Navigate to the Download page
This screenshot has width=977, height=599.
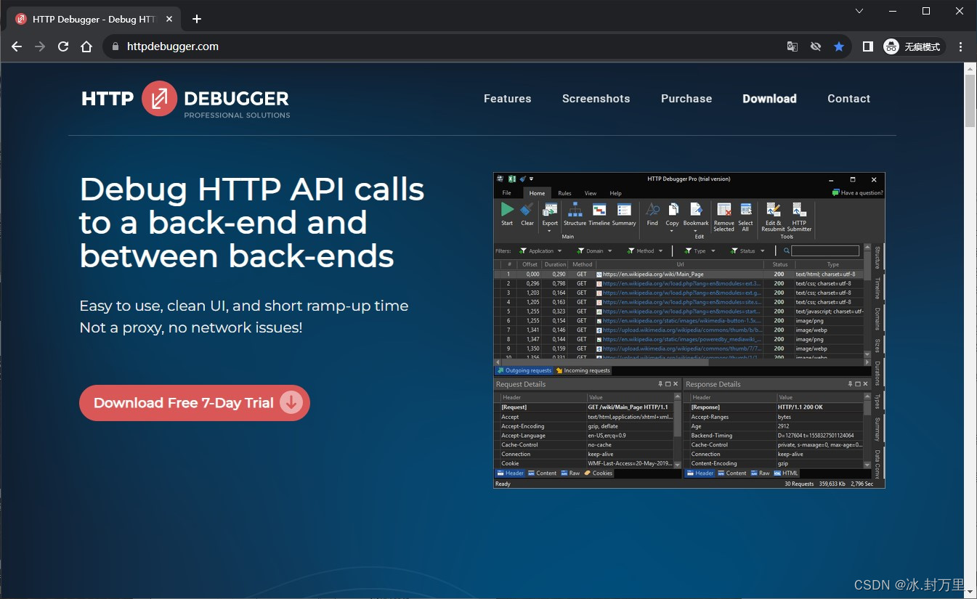click(x=769, y=99)
